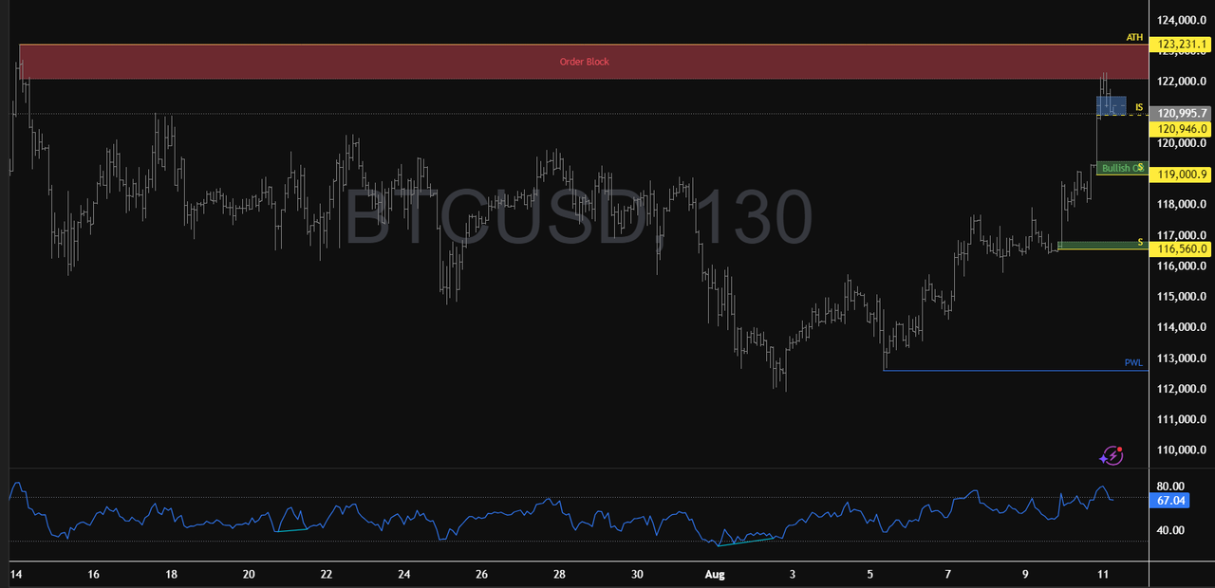Viewport: 1215px width, 588px height.
Task: Click the 80.00 level on the RSI scale
Action: click(1170, 486)
